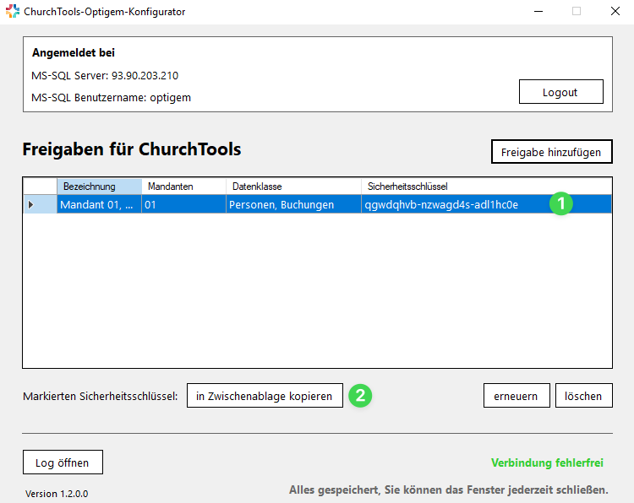Click the Datenklasse column header

tap(293, 187)
